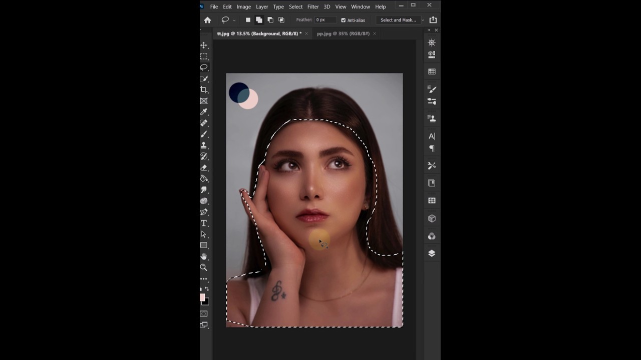This screenshot has width=641, height=360.
Task: Choose Intersect with selection mode
Action: pos(281,20)
